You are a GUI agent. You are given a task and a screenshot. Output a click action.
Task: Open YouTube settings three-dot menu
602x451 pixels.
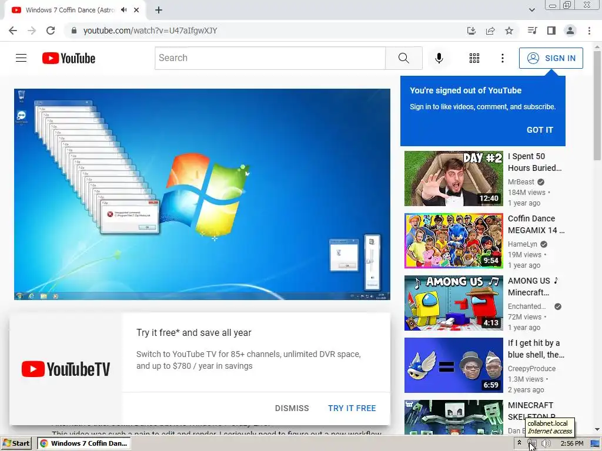(x=502, y=58)
